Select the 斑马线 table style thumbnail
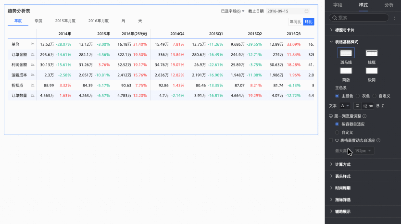Image resolution: width=401 pixels, height=224 pixels. click(x=346, y=53)
